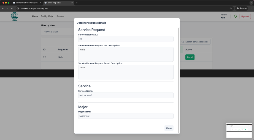The image size is (254, 140).
Task: Click the HelpDesk logo icon
Action: [x=15, y=17]
